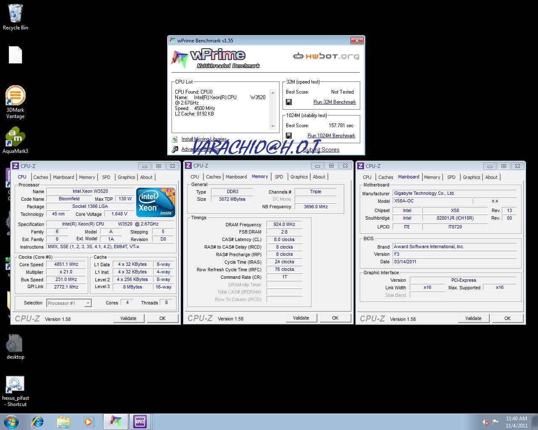
Task: Click the Advanced Settings wrench icon
Action: 175,149
